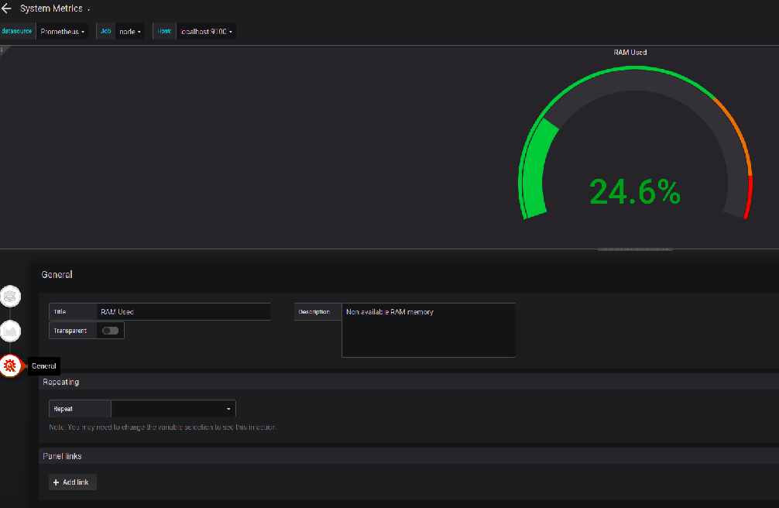The width and height of the screenshot is (779, 508).
Task: Click the panel info corner icon
Action: (2, 50)
